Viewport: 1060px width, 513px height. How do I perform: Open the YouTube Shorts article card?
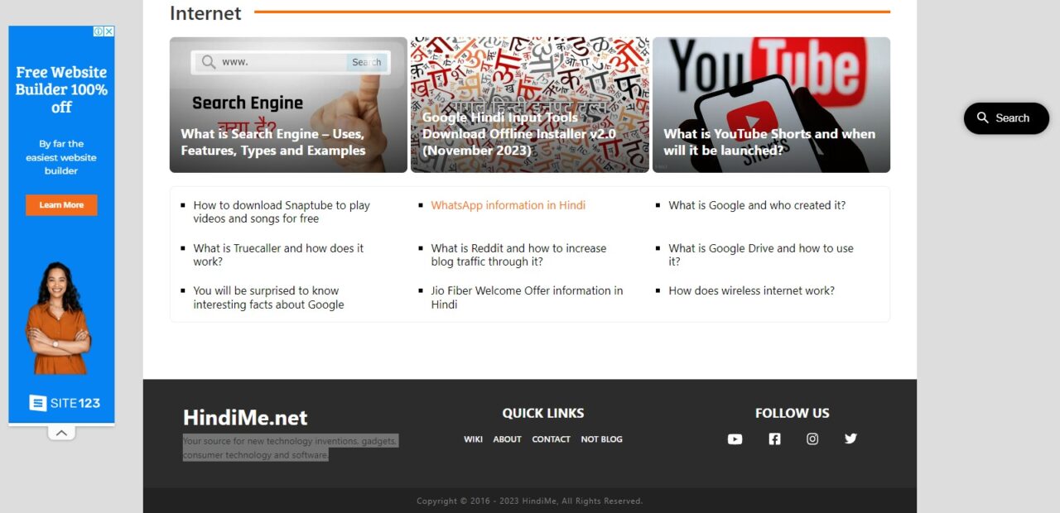coord(771,105)
